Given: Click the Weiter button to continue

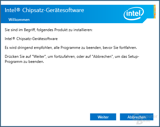Looking at the screenshot, I should pyautogui.click(x=103, y=117).
